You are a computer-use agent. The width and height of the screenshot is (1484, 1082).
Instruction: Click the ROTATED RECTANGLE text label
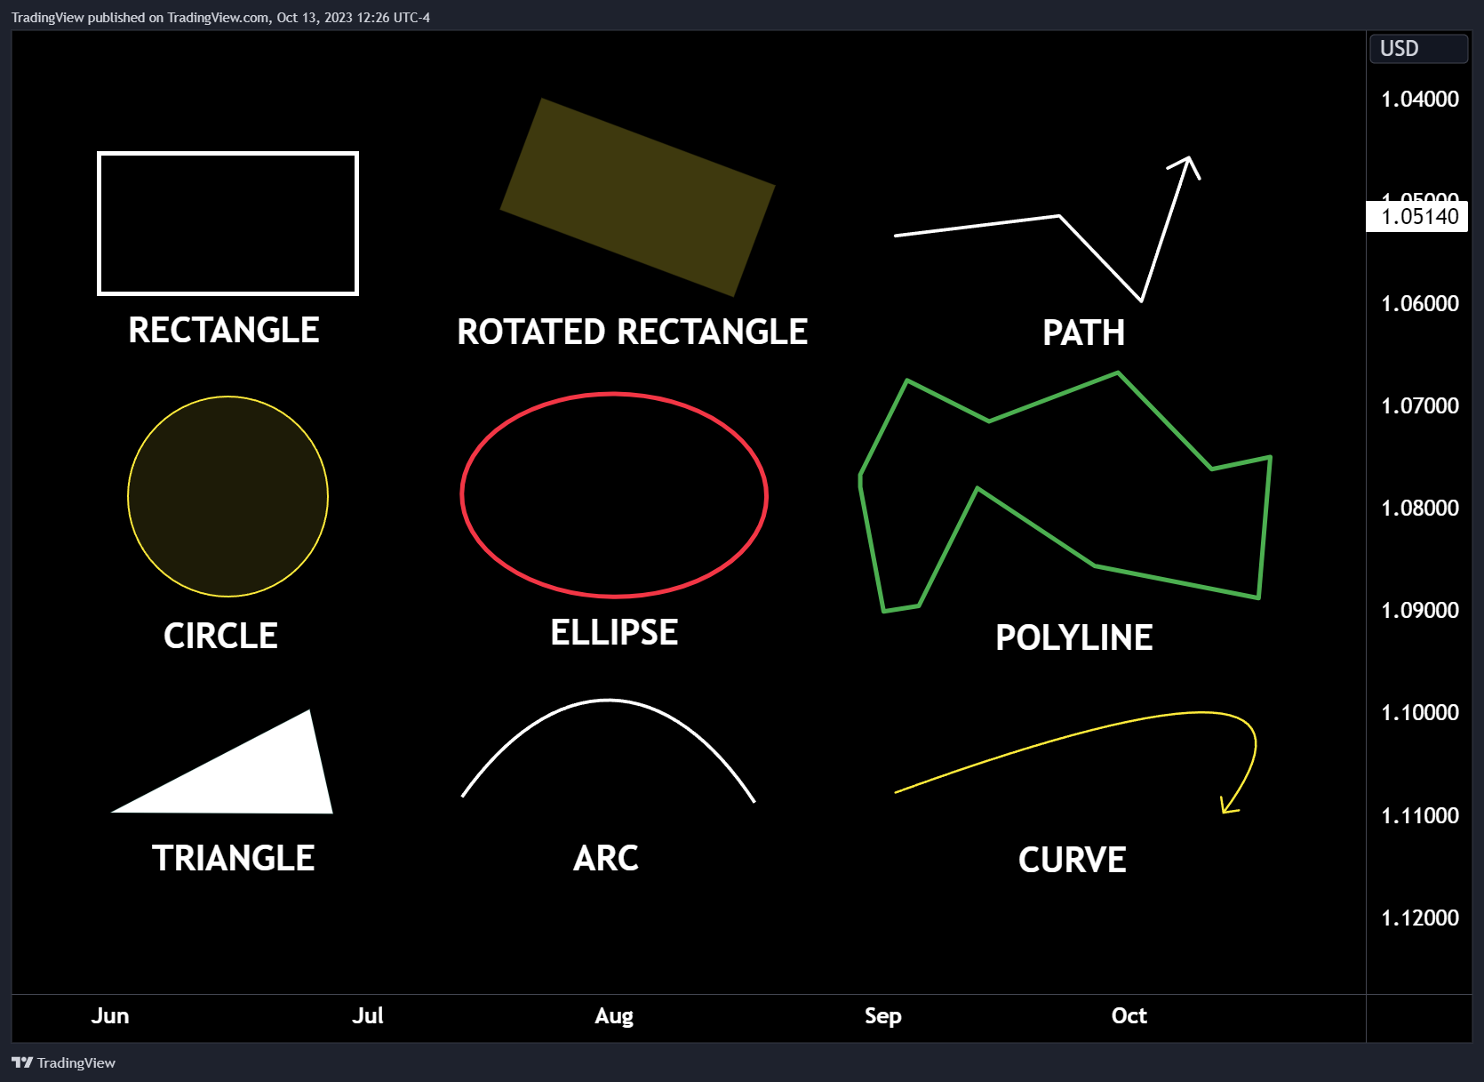tap(632, 332)
